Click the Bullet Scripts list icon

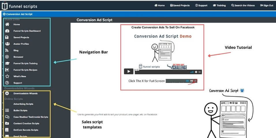click(x=7, y=111)
